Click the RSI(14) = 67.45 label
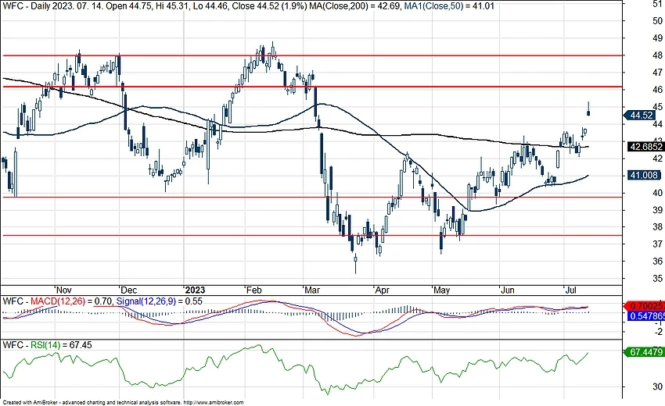Viewport: 665px width, 406px height. 61,345
